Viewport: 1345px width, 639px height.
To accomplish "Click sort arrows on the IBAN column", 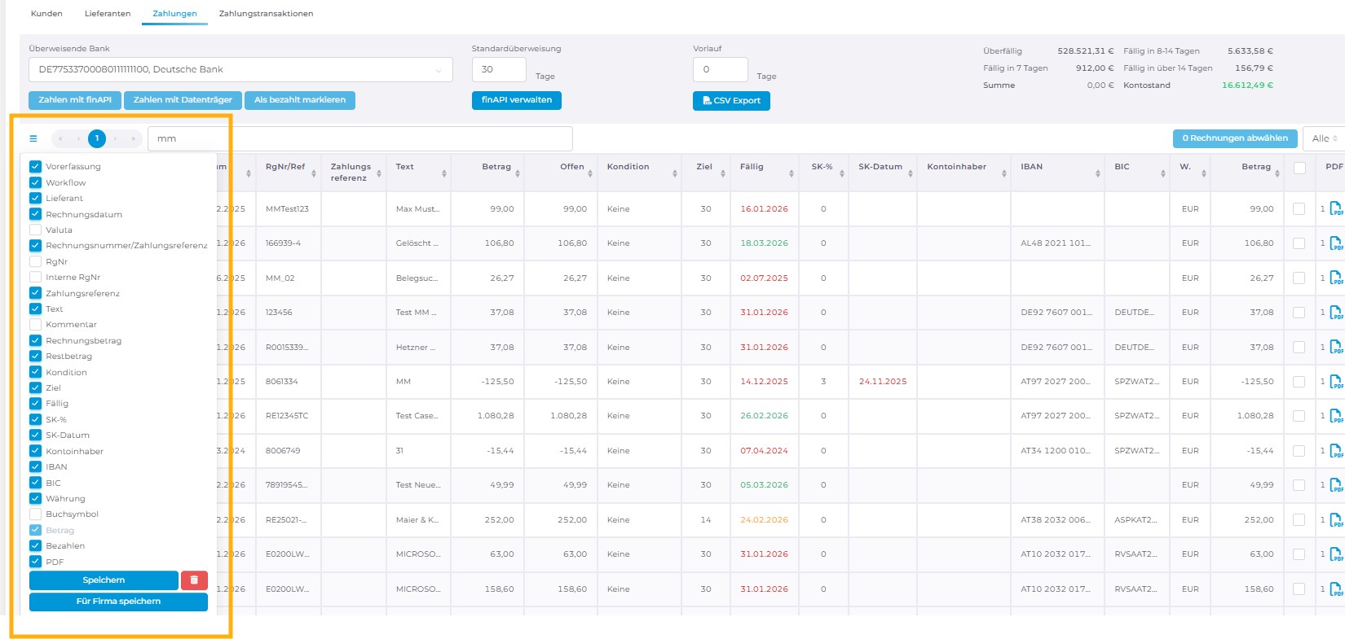I will coord(1097,173).
